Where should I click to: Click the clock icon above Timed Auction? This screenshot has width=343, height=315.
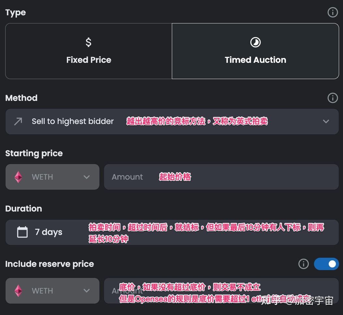(255, 42)
